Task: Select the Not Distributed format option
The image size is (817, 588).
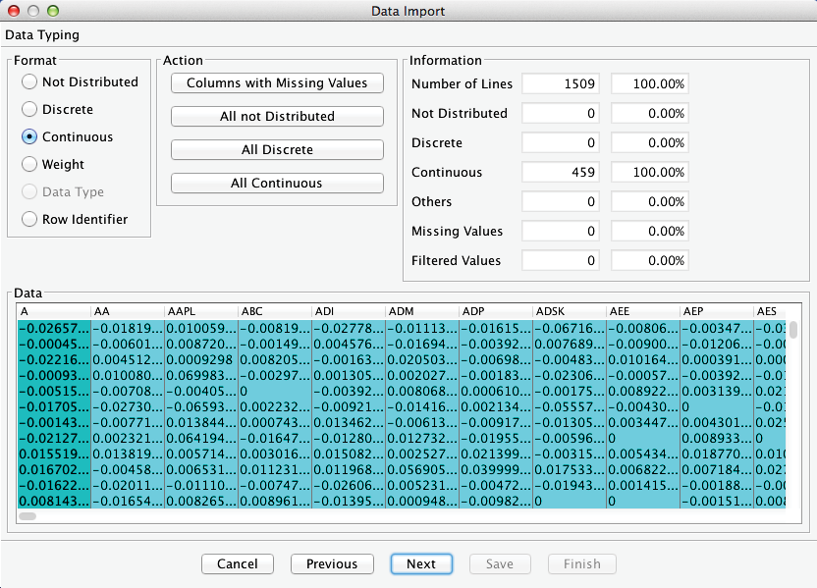Action: pos(30,82)
